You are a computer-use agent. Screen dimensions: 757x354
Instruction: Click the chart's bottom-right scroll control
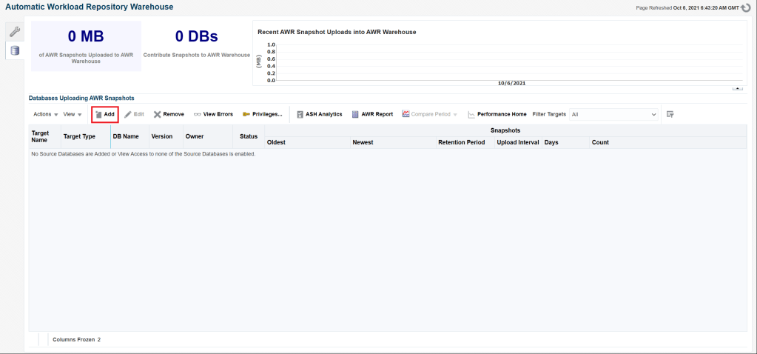(737, 88)
